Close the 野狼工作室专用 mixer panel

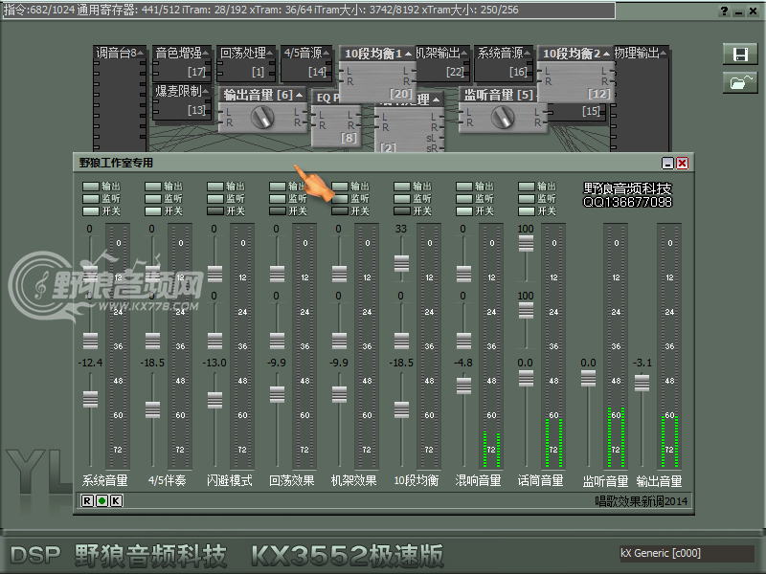coord(682,163)
